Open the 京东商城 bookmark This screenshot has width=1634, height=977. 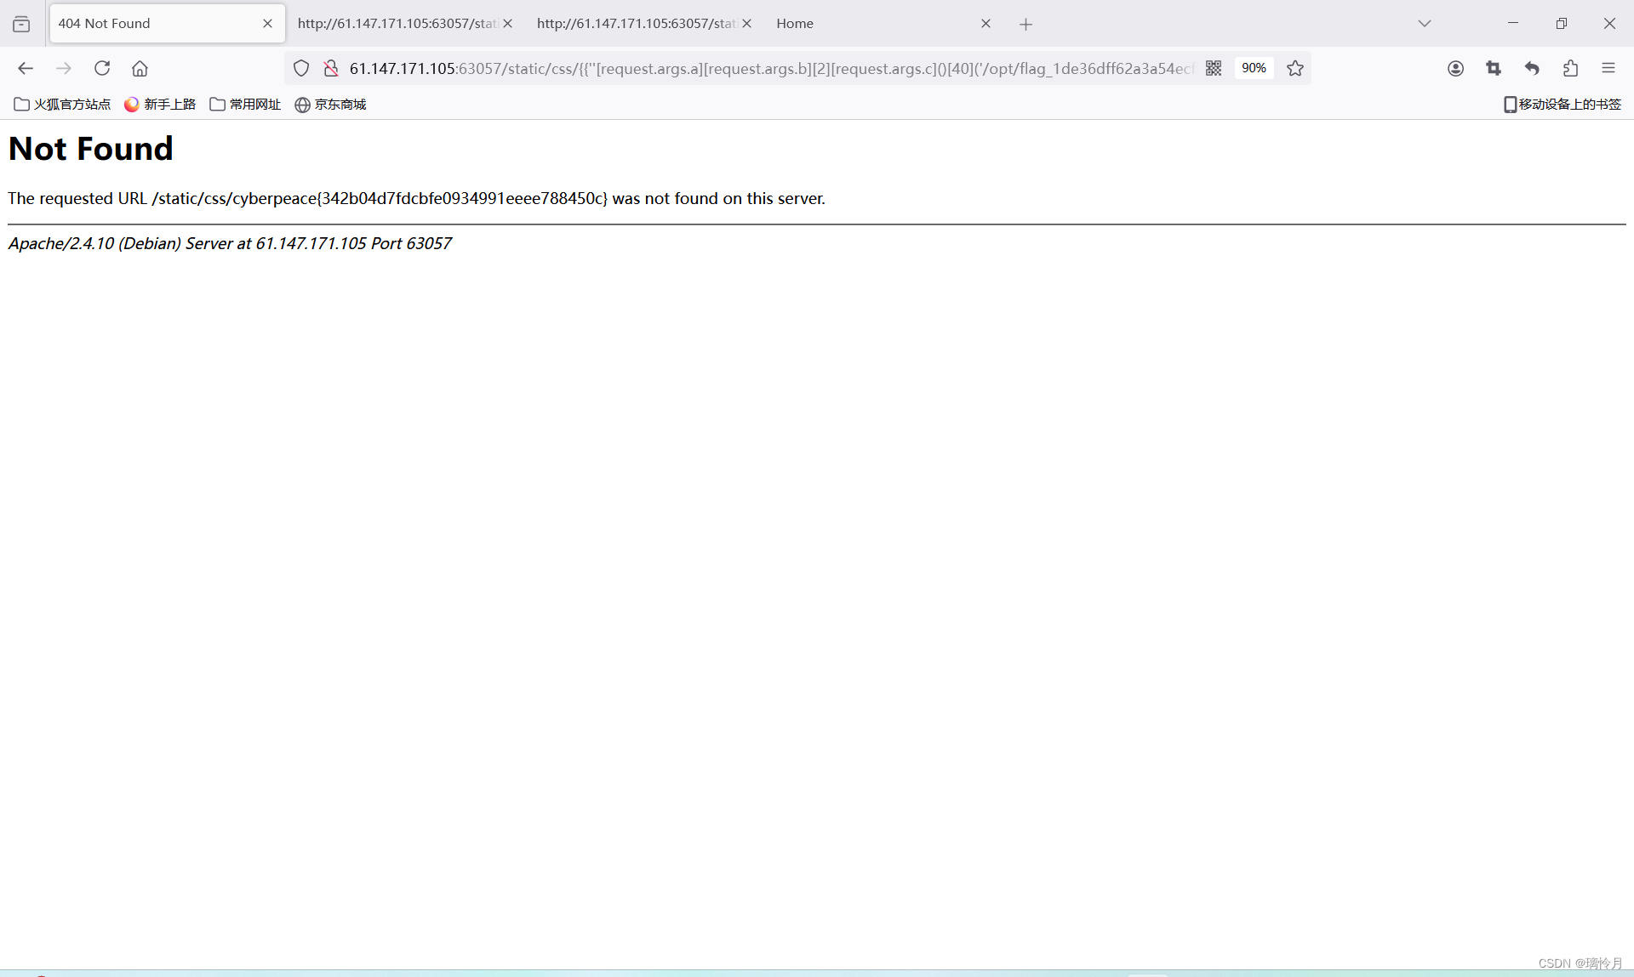pos(330,104)
